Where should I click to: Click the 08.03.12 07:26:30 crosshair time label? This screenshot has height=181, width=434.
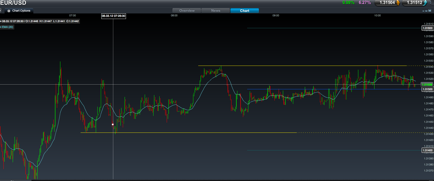(114, 16)
